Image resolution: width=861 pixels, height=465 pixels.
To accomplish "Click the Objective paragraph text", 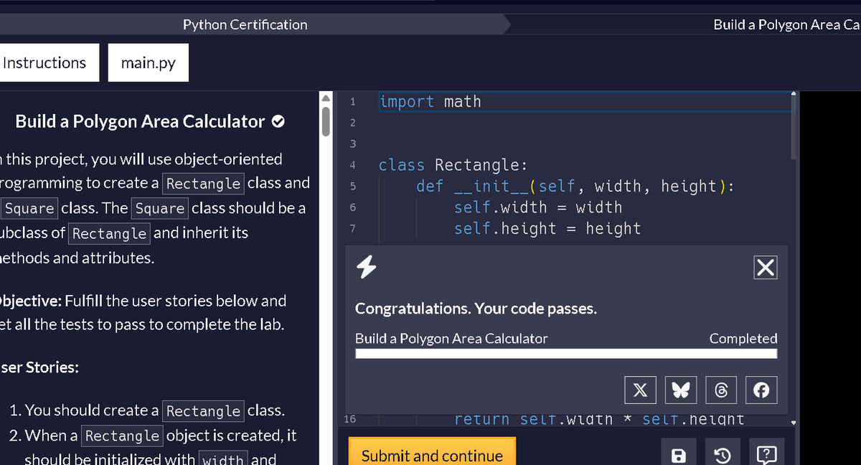I will tap(143, 312).
